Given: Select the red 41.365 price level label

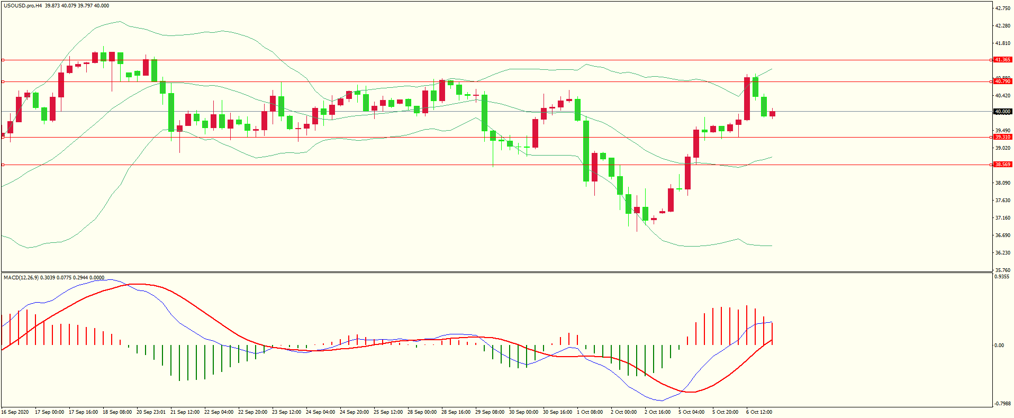Looking at the screenshot, I should point(1002,60).
